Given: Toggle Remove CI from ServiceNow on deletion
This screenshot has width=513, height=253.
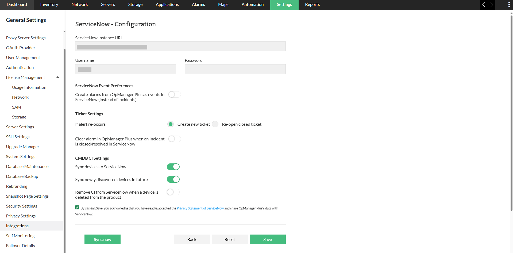Looking at the screenshot, I should click(x=173, y=192).
